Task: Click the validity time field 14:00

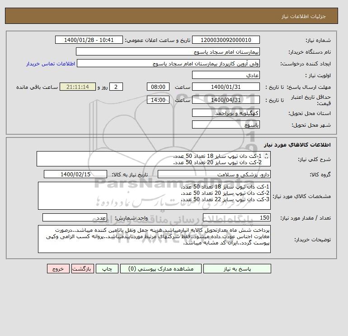Action: (158, 100)
